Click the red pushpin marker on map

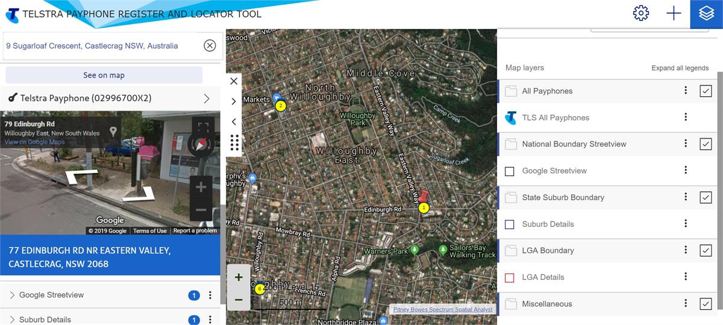coord(424,197)
